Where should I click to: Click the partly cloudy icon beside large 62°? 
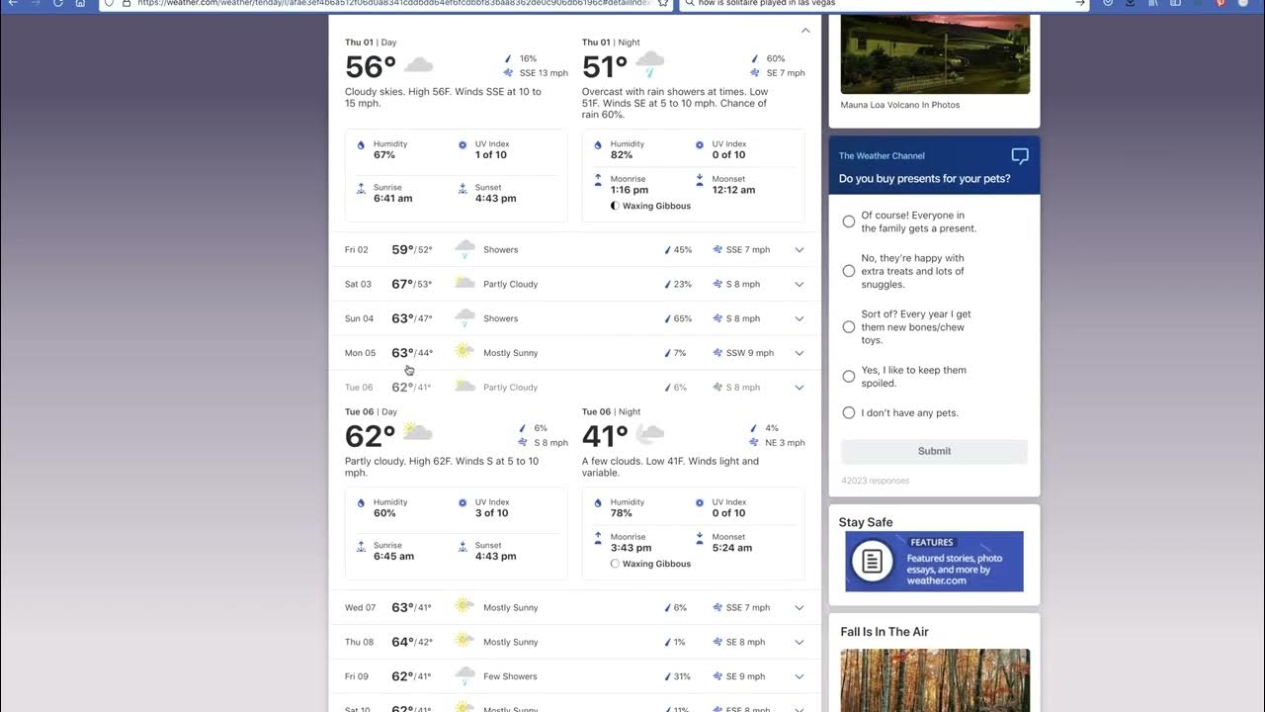(x=418, y=433)
